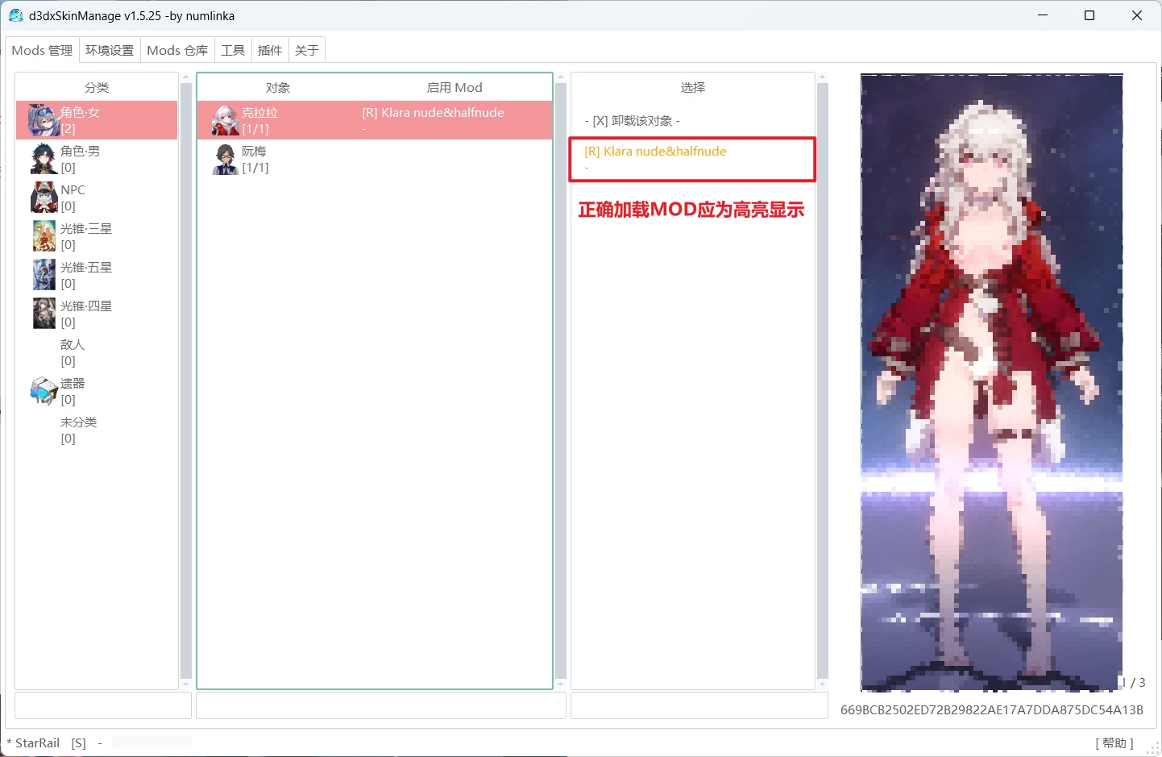Click the SHA hash text 669BCB2502ED72B...
The width and height of the screenshot is (1162, 757).
992,709
